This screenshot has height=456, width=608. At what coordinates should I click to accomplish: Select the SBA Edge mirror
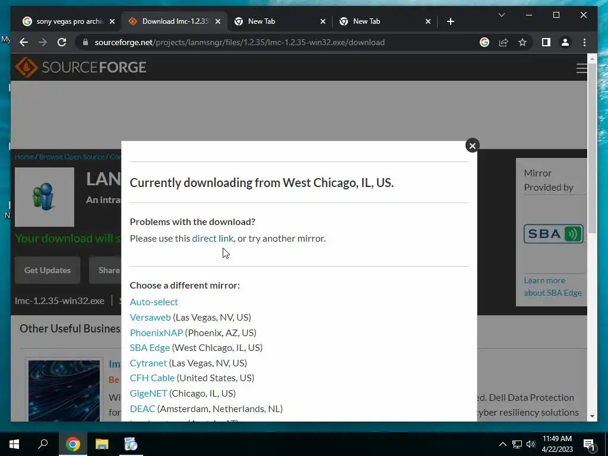coord(150,348)
